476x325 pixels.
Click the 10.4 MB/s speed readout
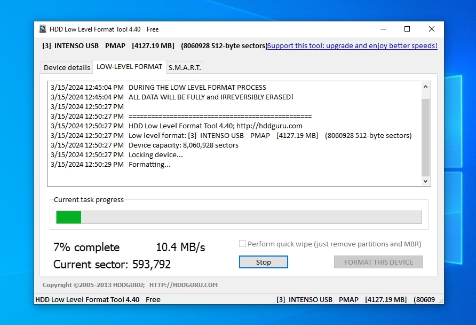pos(180,247)
